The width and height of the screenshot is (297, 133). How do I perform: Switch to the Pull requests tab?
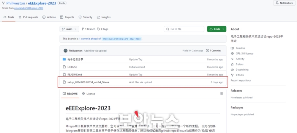(x=28, y=17)
